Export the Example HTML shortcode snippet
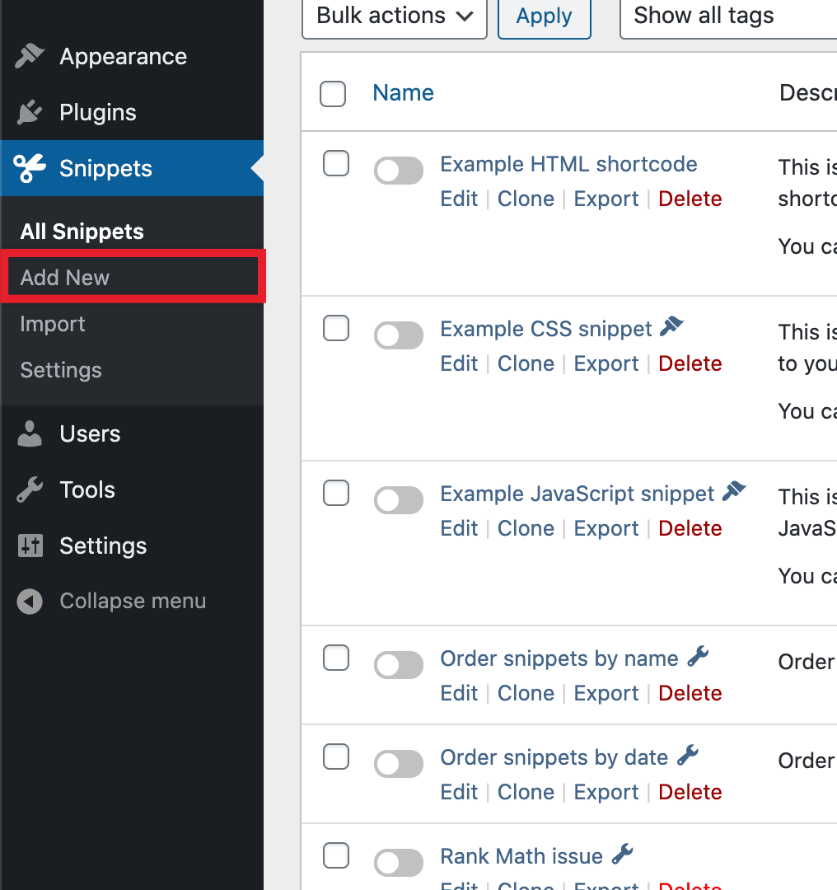The width and height of the screenshot is (837, 890). (x=606, y=199)
